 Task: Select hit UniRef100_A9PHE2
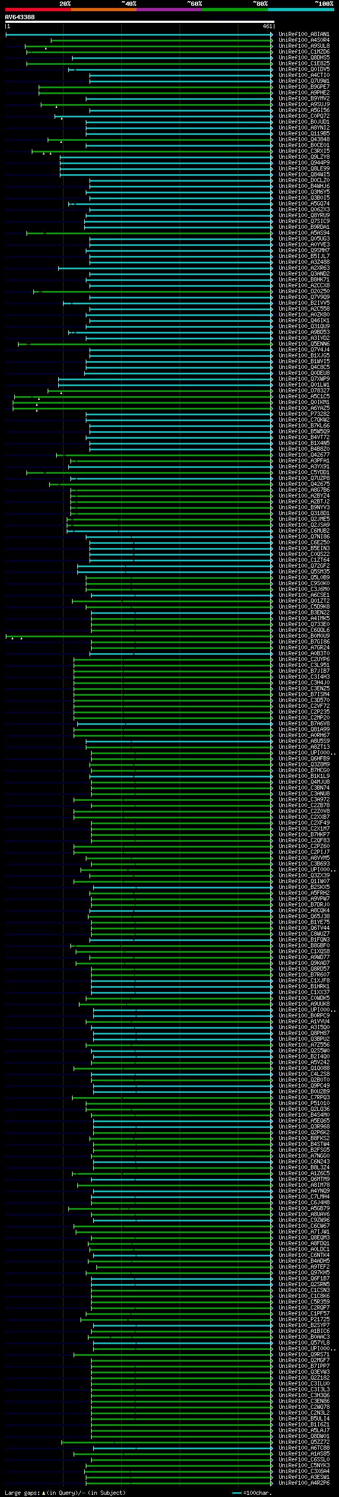[x=304, y=92]
